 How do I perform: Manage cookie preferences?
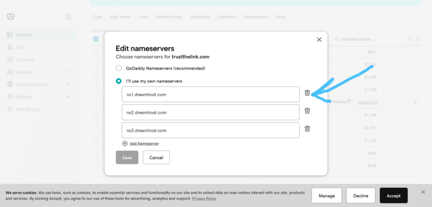point(327,196)
